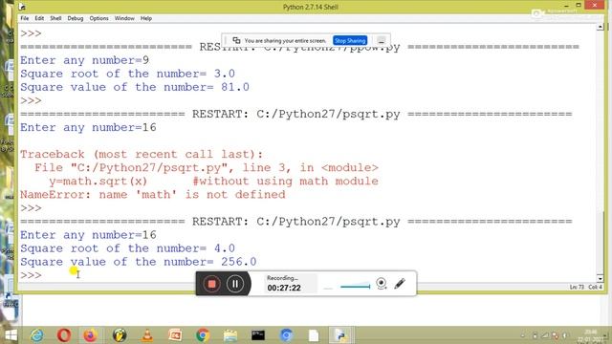Screen dimensions: 612x344
Task: Pause the screen recording
Action: (x=235, y=284)
